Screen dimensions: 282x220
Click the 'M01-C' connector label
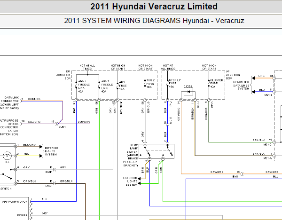tap(267, 144)
